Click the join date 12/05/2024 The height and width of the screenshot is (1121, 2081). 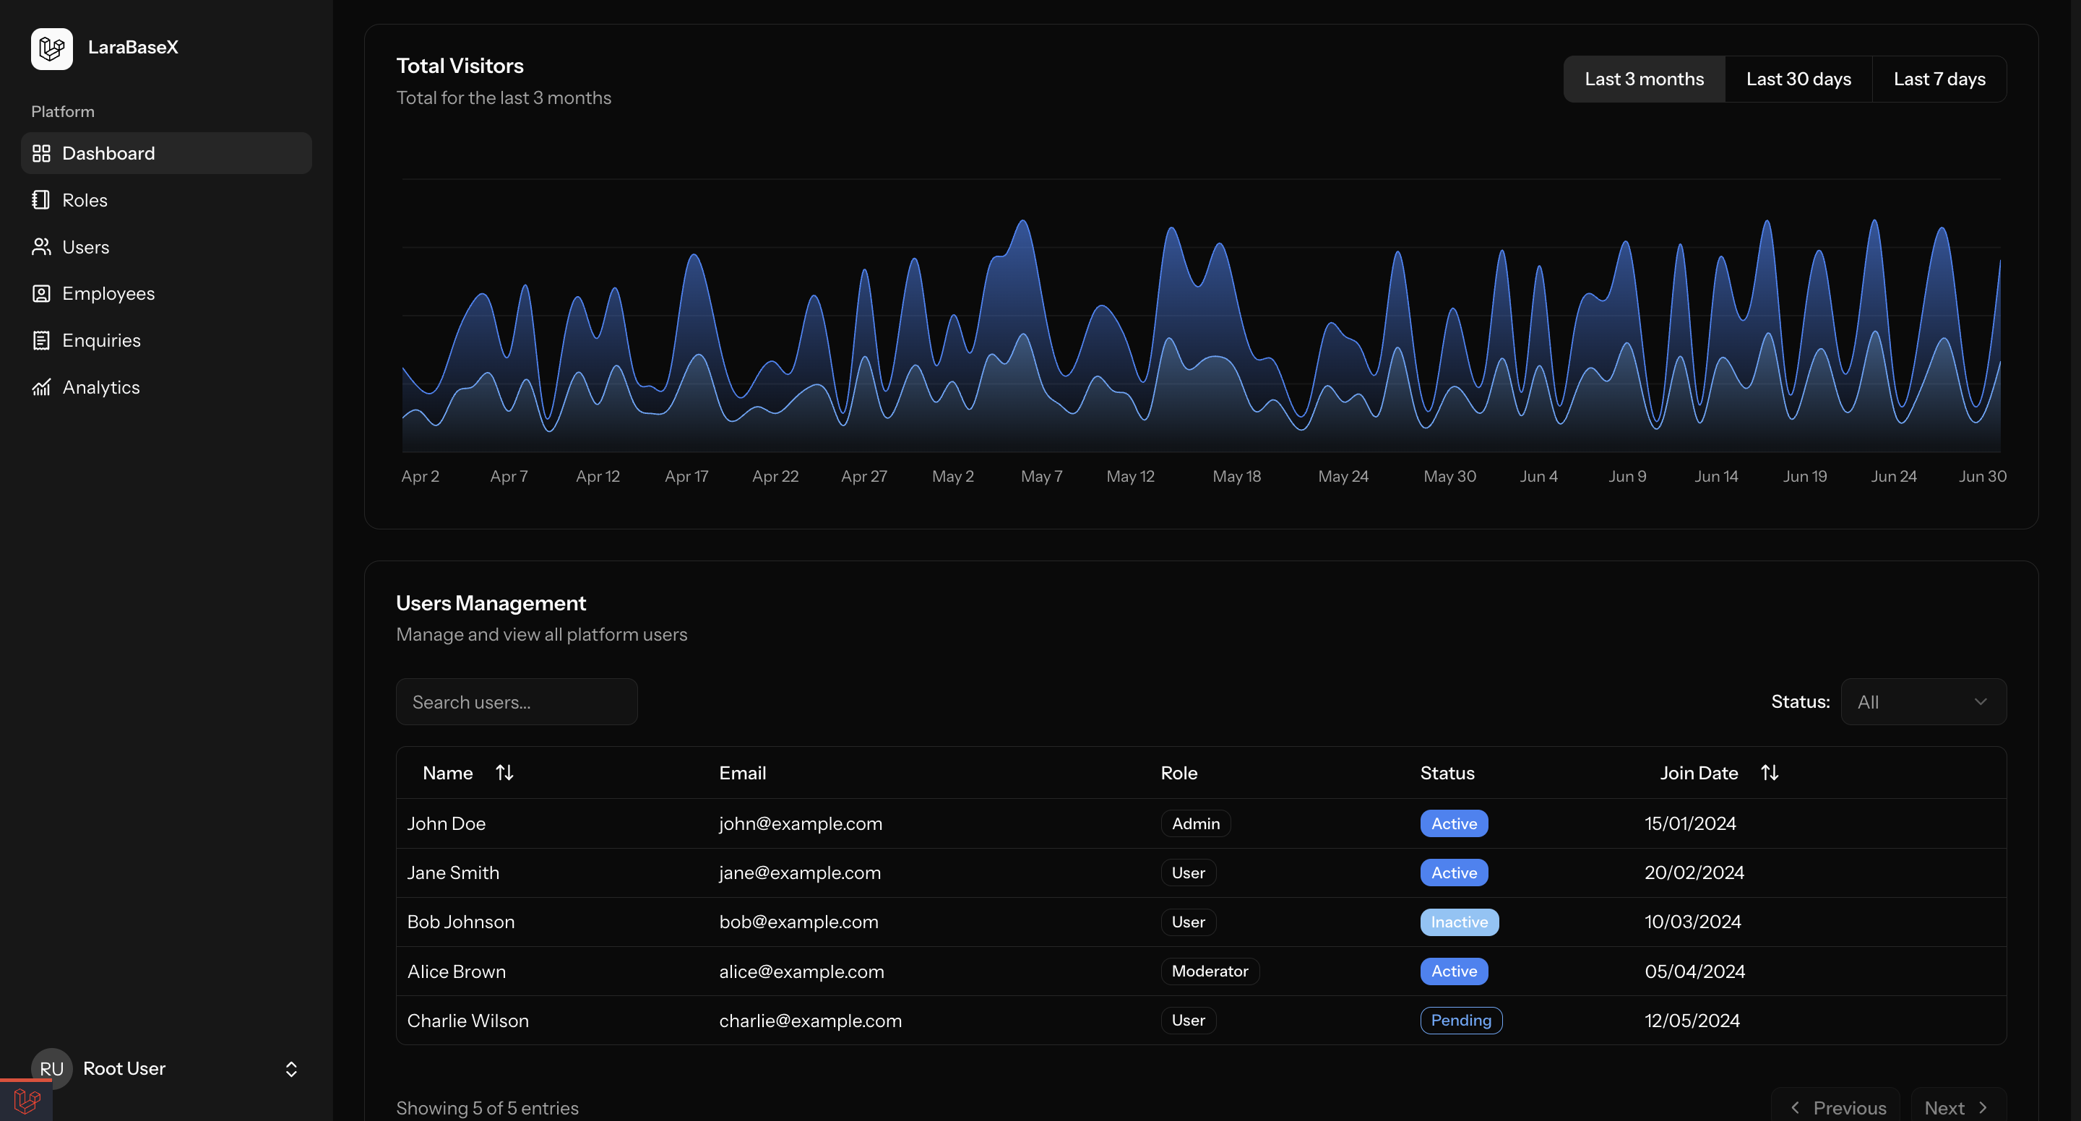1692,1021
